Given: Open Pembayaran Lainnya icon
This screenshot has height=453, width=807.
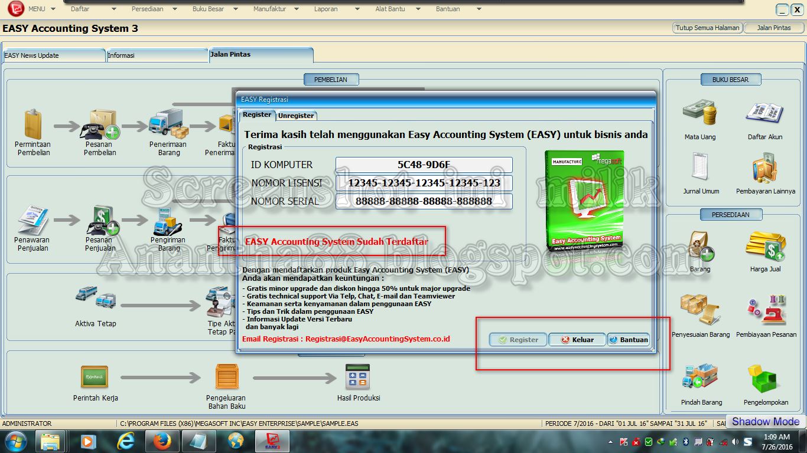Looking at the screenshot, I should pos(764,168).
